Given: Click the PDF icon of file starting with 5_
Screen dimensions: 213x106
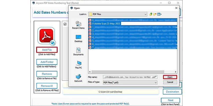Looking at the screenshot, I should (90, 41).
